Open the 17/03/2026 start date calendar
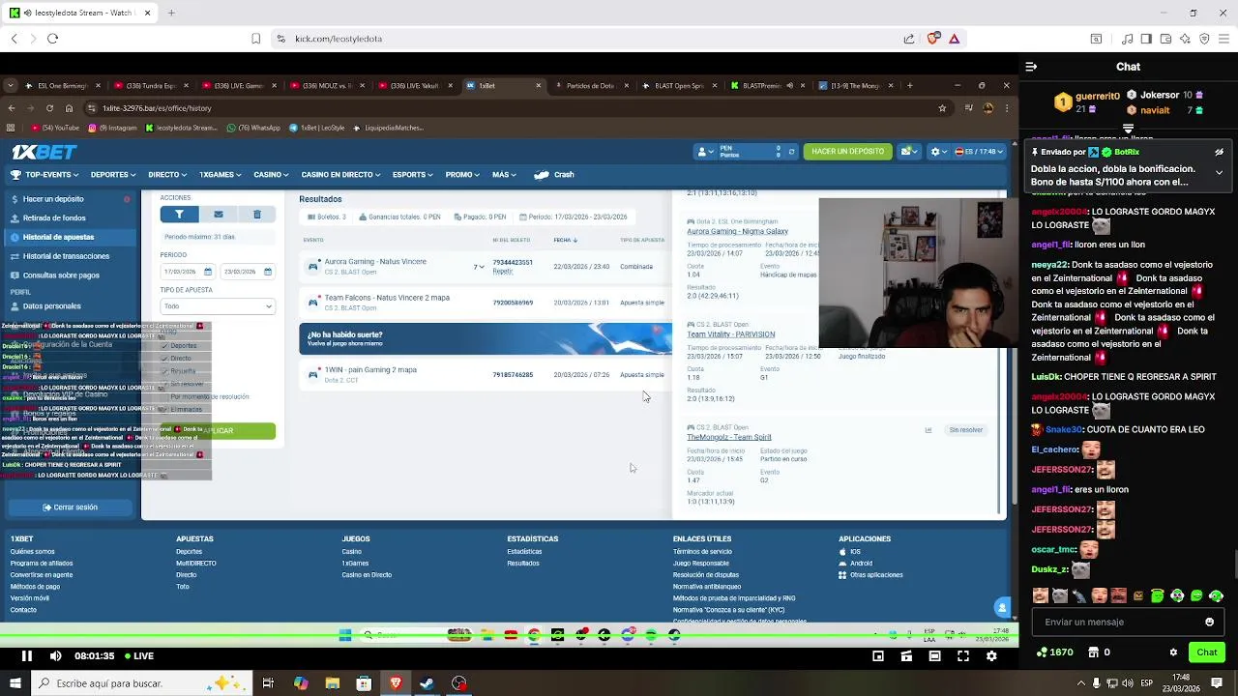Viewport: 1238px width, 696px height. pyautogui.click(x=208, y=272)
